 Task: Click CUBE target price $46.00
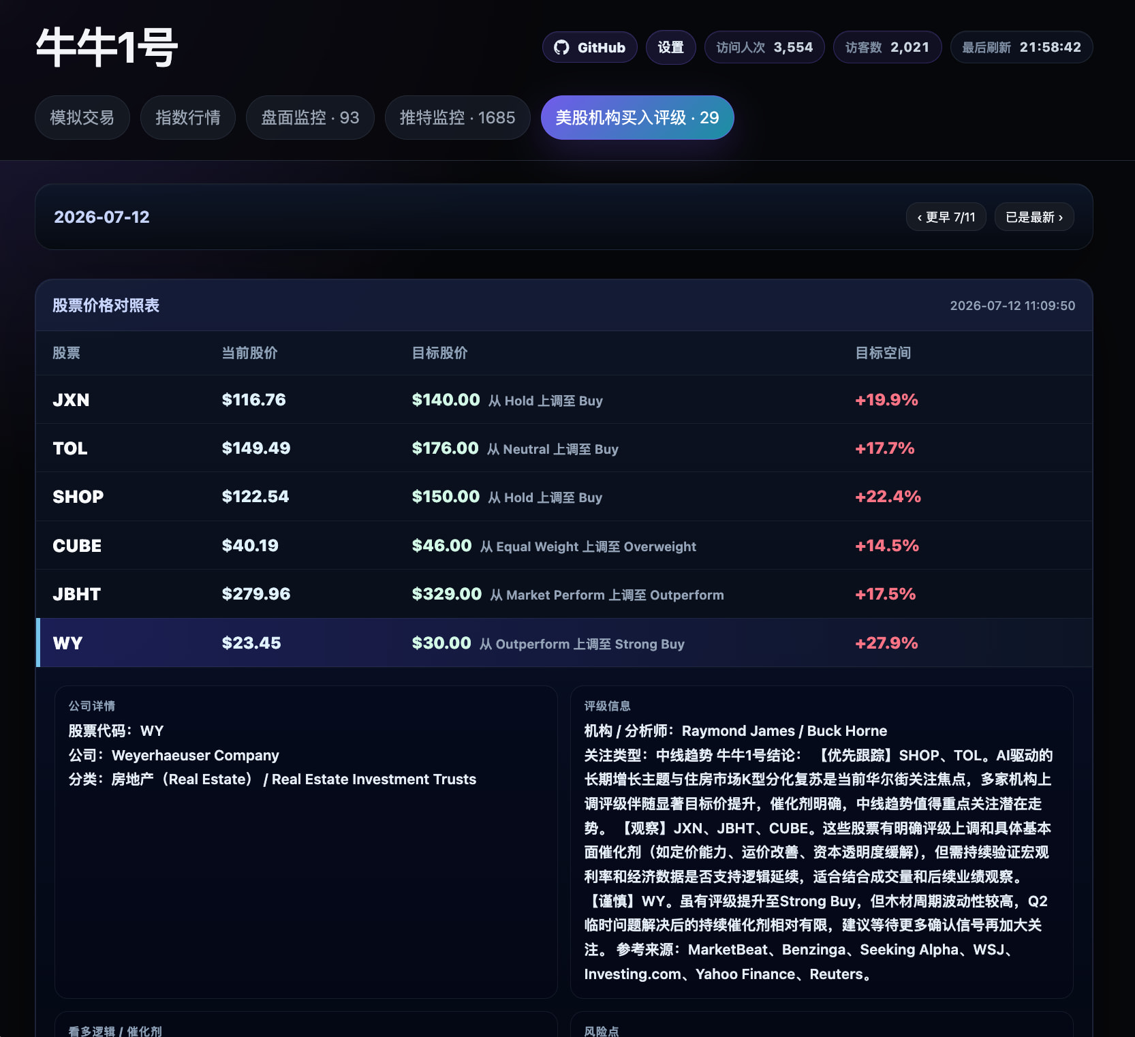441,546
